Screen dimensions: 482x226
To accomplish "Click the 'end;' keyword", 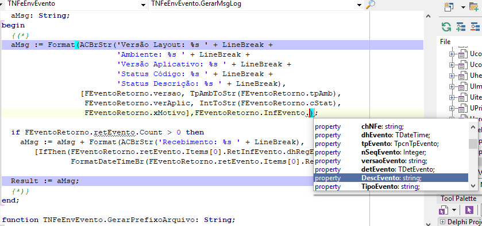I will pos(11,200).
